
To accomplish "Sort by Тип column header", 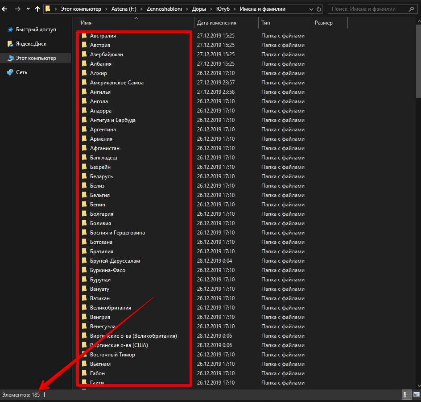I will (266, 23).
